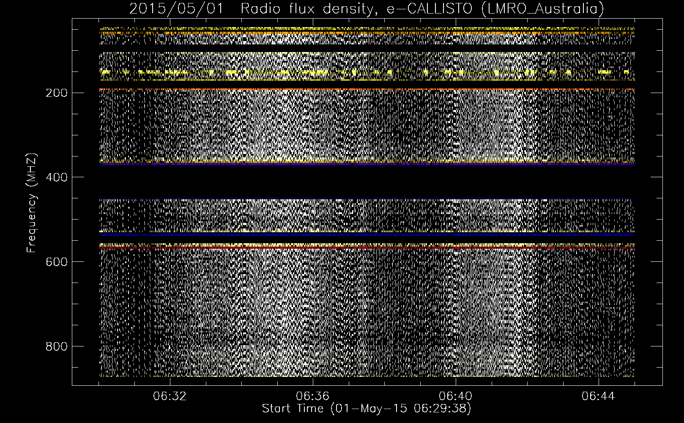
Task: Click the 400 frequency tick label
Action: coord(56,177)
